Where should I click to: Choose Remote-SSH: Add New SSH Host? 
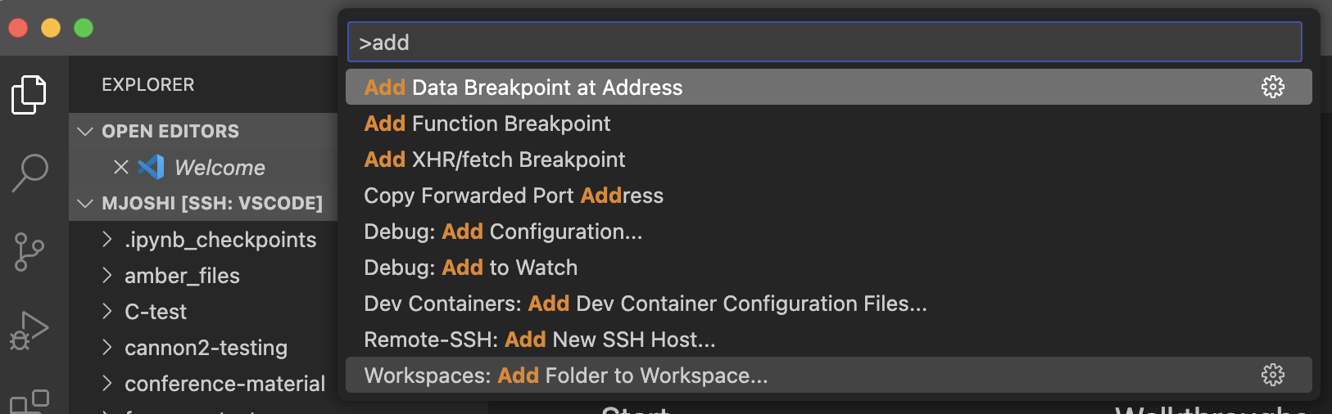540,340
